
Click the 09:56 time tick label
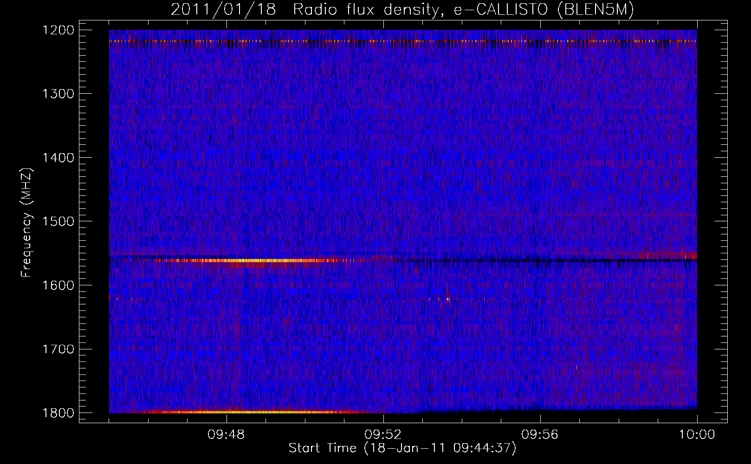click(540, 435)
